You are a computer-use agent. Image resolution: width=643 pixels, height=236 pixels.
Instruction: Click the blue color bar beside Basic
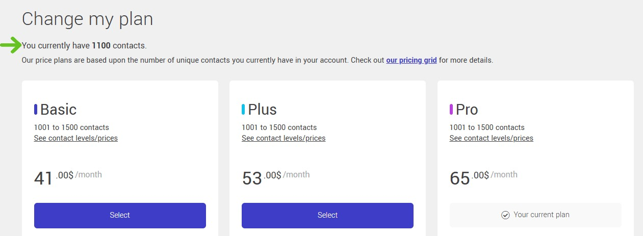(x=36, y=110)
